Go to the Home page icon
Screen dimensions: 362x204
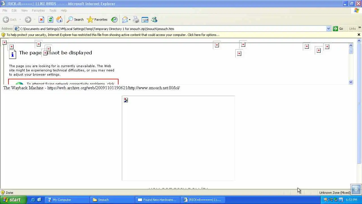coord(59,20)
